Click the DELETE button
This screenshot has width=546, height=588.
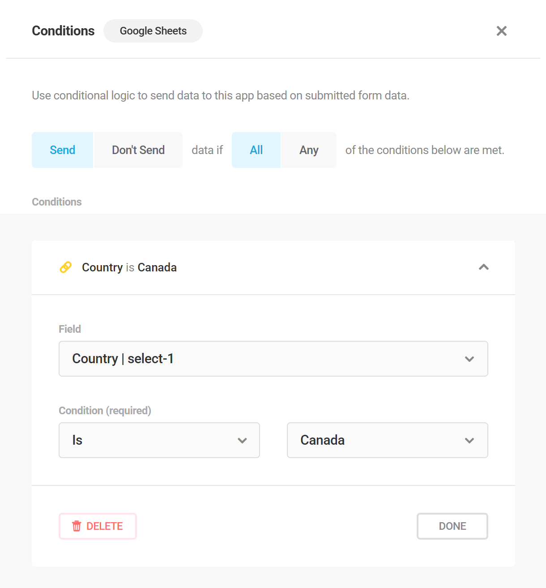98,526
